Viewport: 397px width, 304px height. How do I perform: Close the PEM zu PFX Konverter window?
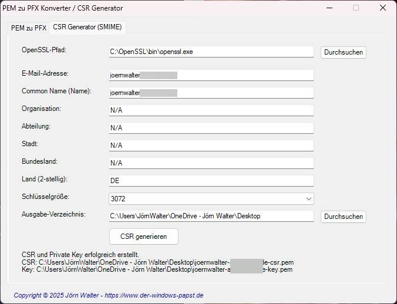click(382, 8)
